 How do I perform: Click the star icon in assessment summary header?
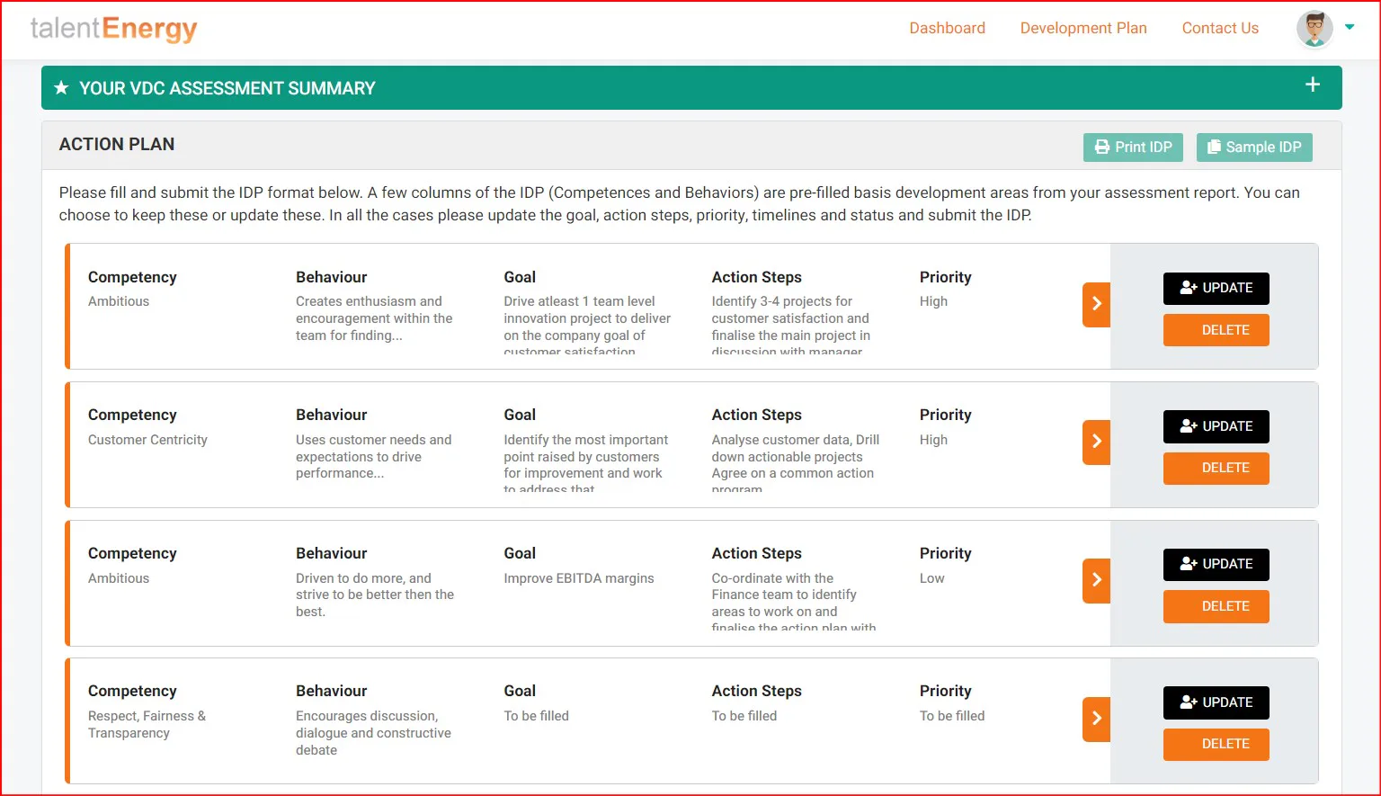coord(60,87)
